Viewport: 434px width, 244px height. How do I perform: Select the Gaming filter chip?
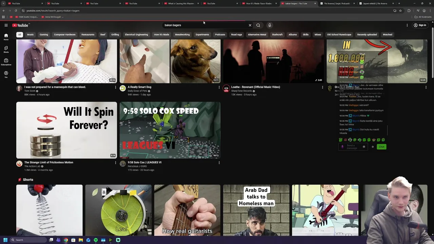coord(44,35)
